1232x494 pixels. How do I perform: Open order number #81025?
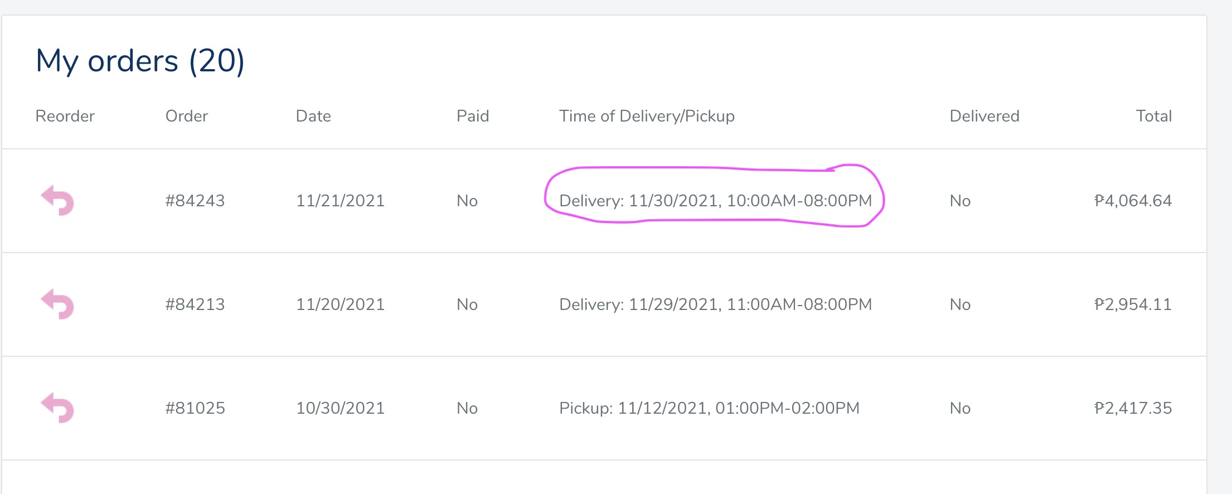[x=195, y=408]
